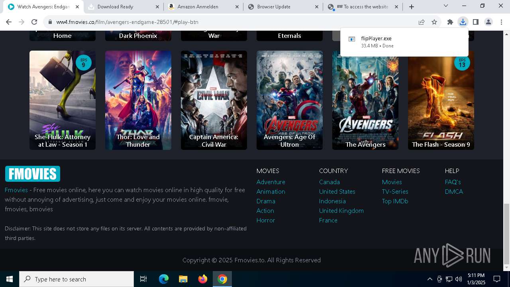Viewport: 510px width, 287px height.
Task: Follow the Fmovies text link
Action: [x=16, y=190]
